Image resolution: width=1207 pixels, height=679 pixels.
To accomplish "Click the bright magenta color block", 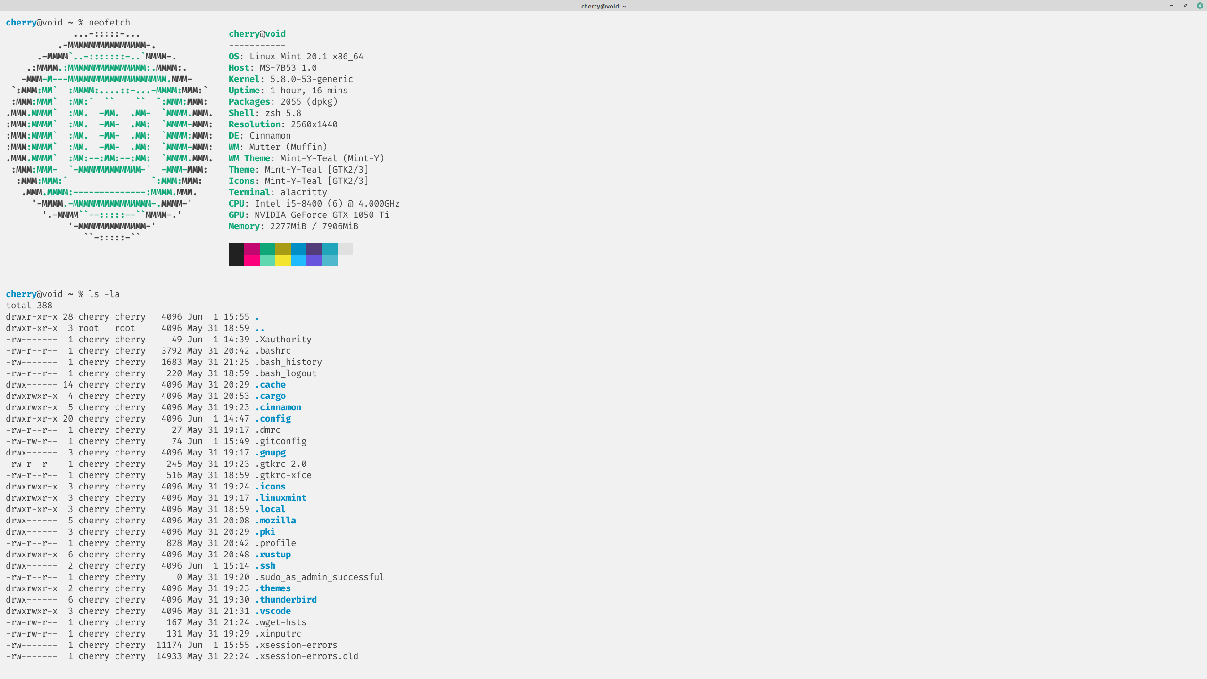I will tap(252, 260).
